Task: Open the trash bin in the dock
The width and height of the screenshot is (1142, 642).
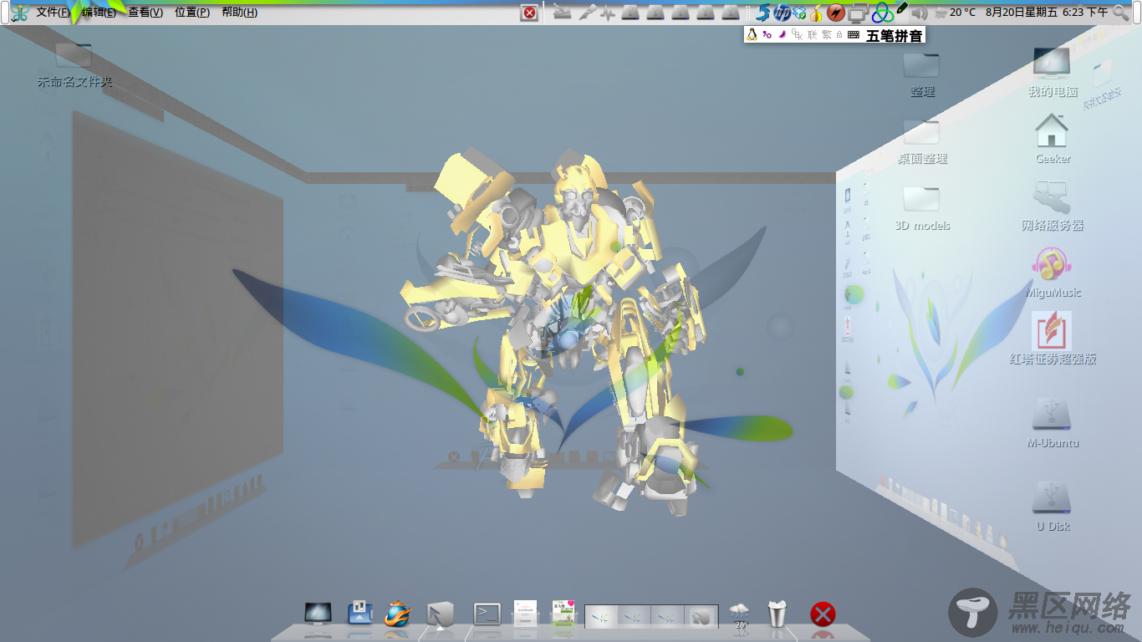Action: [777, 614]
